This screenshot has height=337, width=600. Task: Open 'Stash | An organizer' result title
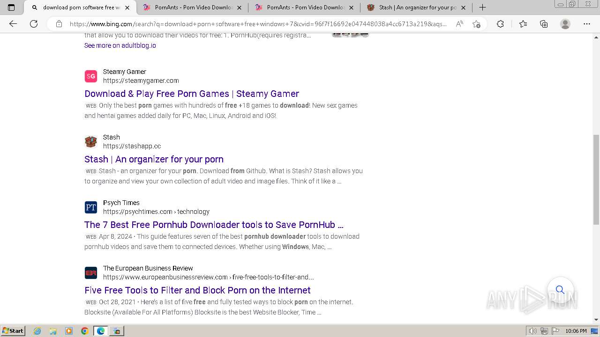coord(154,159)
